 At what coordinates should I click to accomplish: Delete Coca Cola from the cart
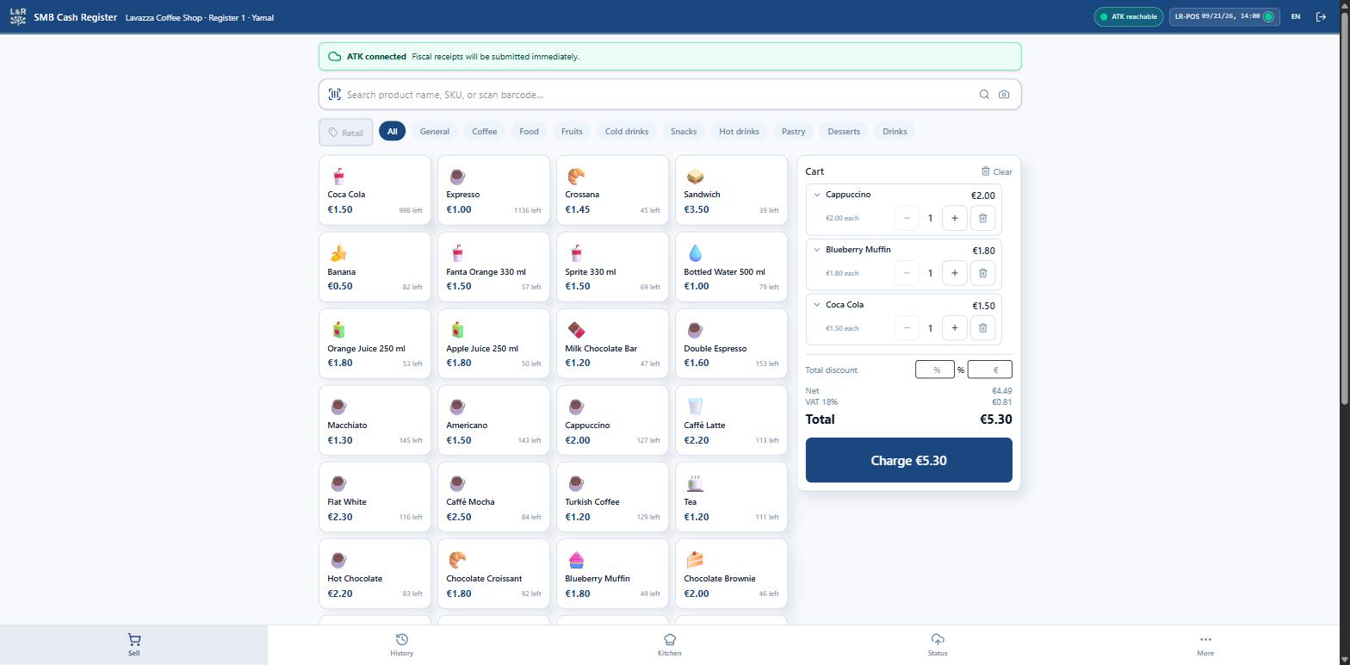982,328
